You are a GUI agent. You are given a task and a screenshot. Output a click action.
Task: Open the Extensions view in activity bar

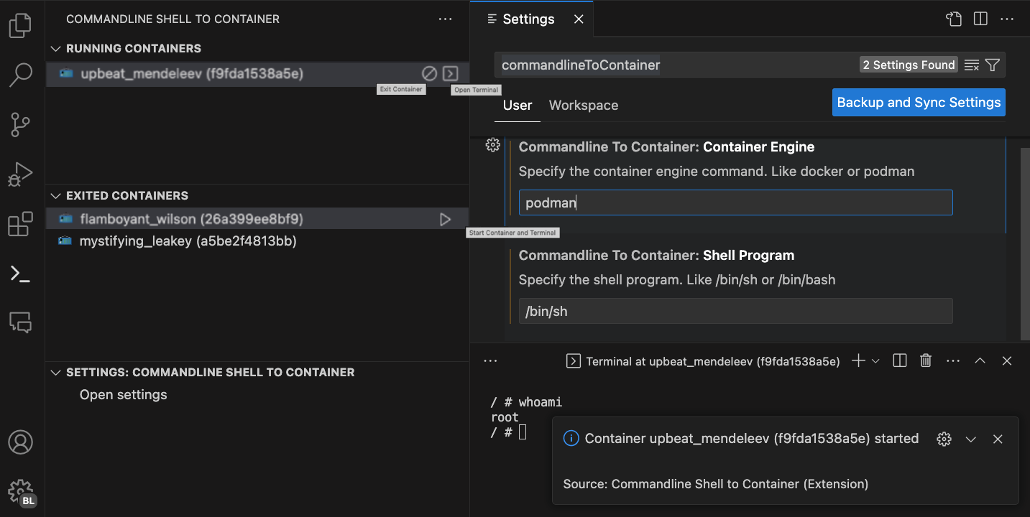tap(20, 224)
